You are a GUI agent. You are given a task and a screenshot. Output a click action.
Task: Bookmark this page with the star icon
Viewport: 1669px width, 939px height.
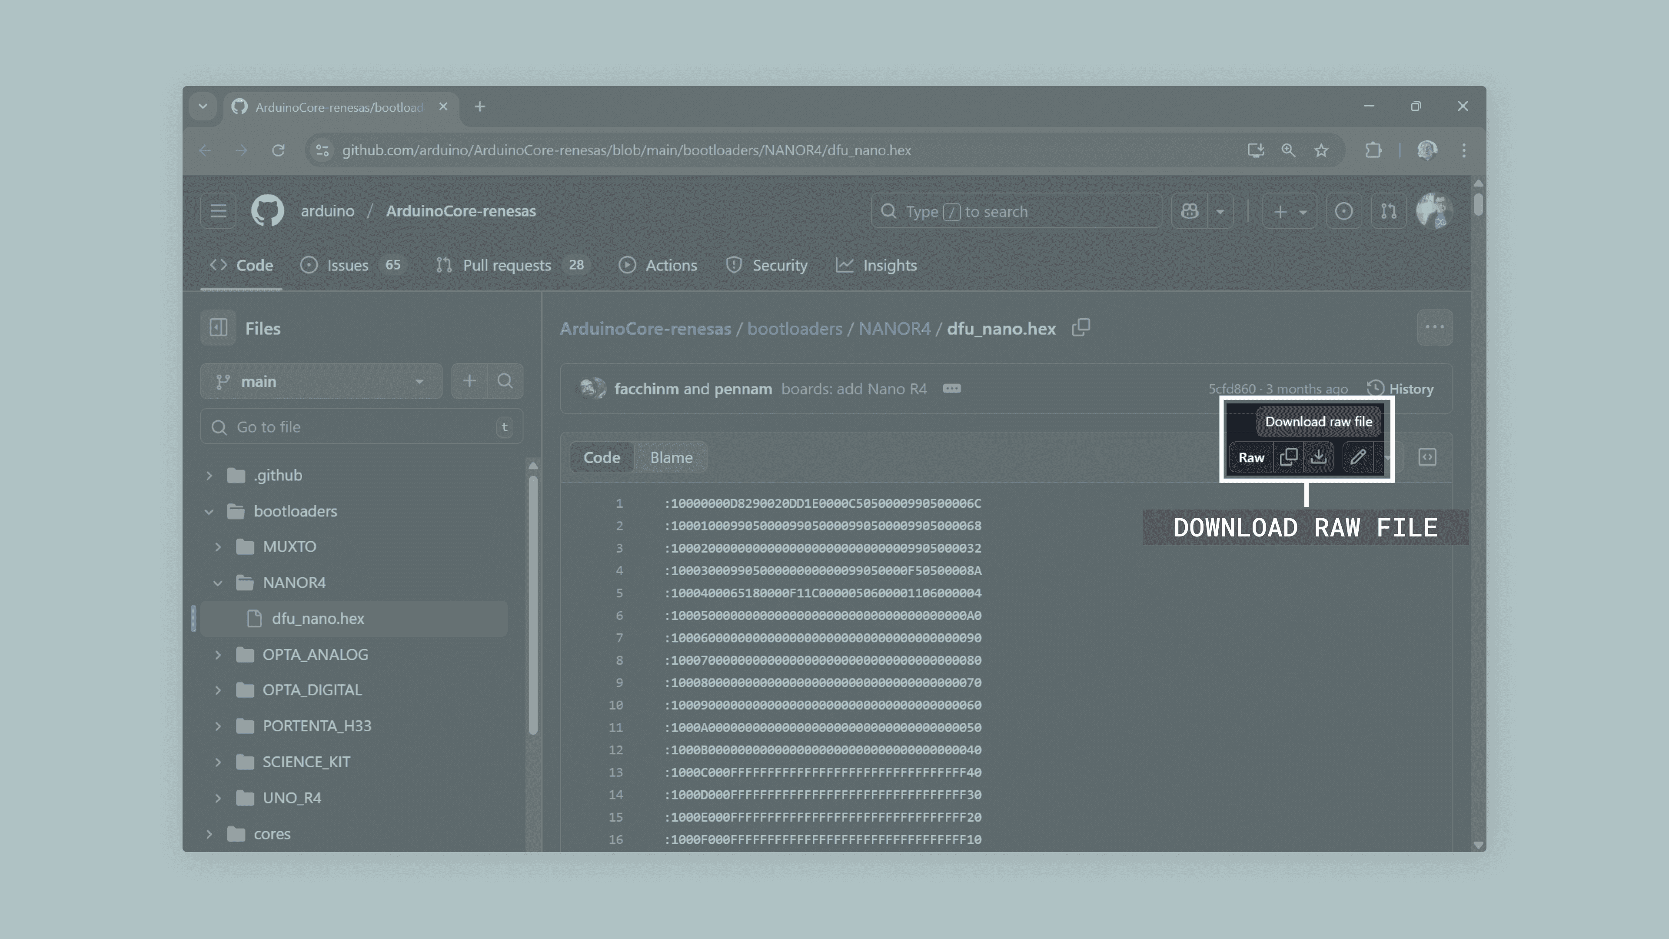pos(1321,150)
